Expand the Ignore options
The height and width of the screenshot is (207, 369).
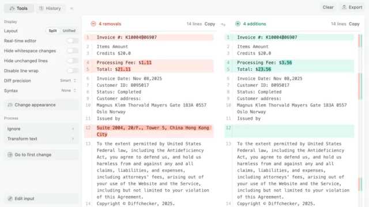(x=42, y=129)
